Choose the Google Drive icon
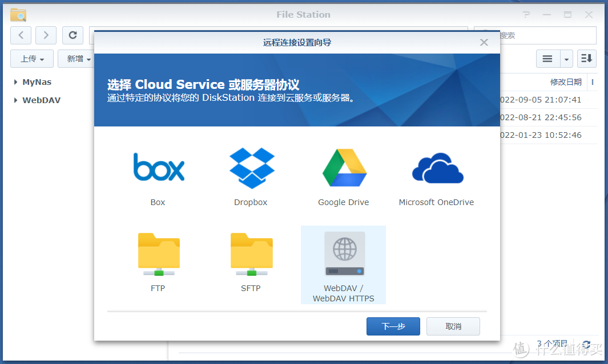Image resolution: width=608 pixels, height=364 pixels. tap(344, 167)
